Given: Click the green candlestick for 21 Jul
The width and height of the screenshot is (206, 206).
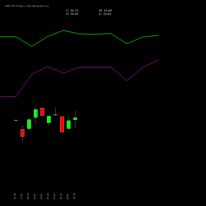Looking at the screenshot, I should coord(36,113).
